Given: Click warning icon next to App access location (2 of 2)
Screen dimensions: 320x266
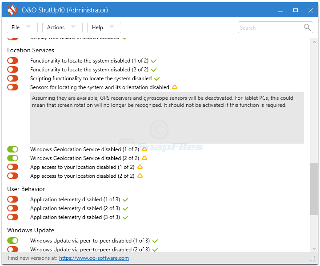Looking at the screenshot, I should coord(140,176).
